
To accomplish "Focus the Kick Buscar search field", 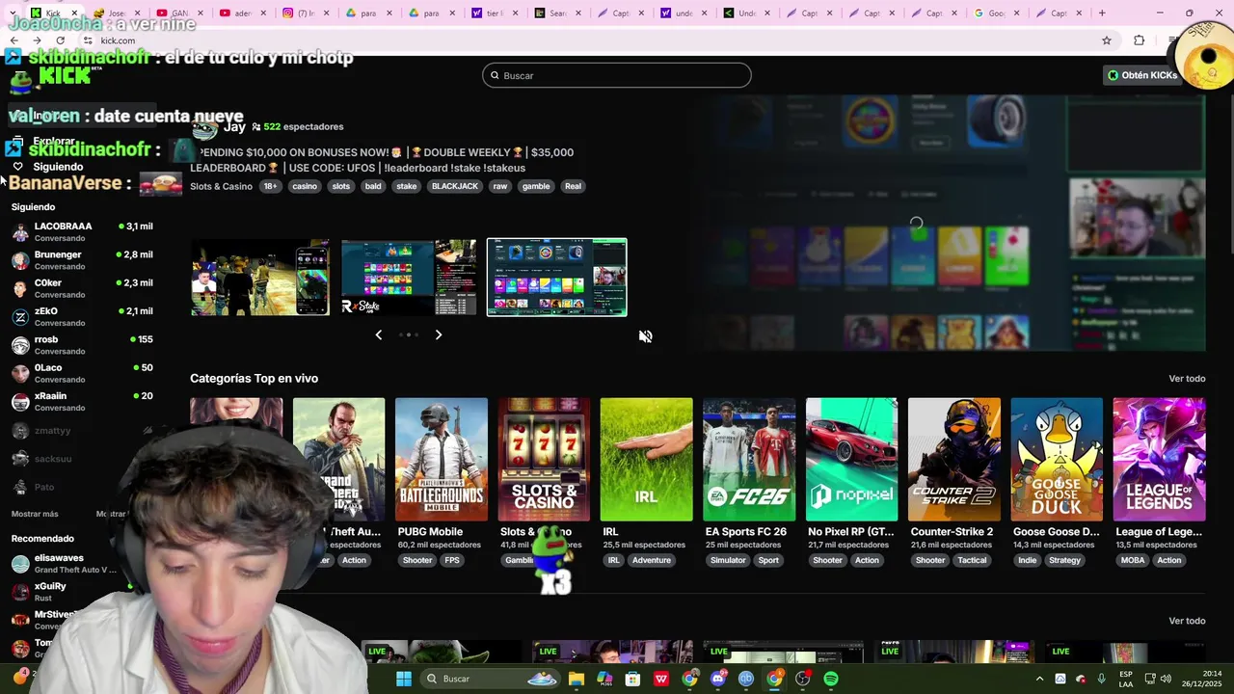I will click(617, 75).
